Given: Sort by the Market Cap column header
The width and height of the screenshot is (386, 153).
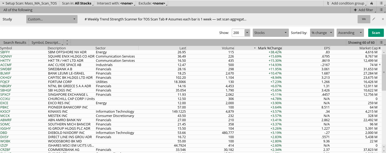Looking at the screenshot, I should 354,48.
